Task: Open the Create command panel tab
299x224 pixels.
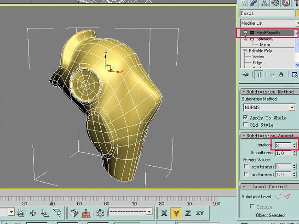Action: tap(243, 3)
